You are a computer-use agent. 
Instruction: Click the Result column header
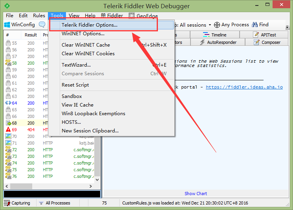pyautogui.click(x=31, y=35)
